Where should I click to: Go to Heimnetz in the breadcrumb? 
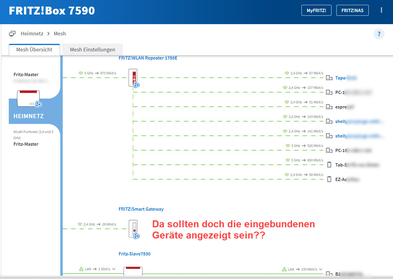(32, 34)
